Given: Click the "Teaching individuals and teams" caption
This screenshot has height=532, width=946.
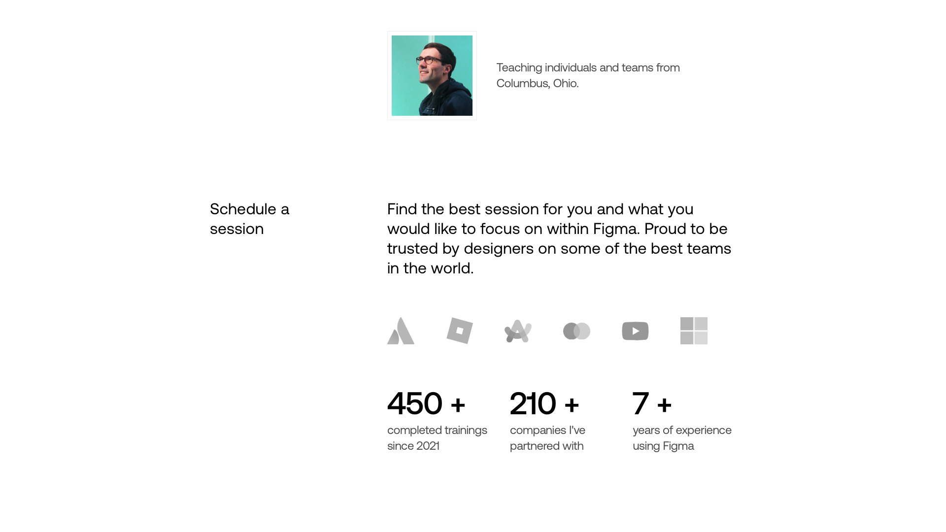Looking at the screenshot, I should pyautogui.click(x=588, y=67).
